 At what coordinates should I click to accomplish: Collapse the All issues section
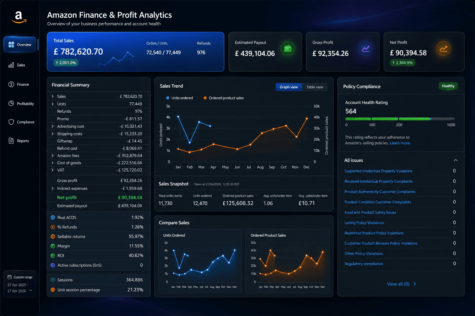(456, 160)
